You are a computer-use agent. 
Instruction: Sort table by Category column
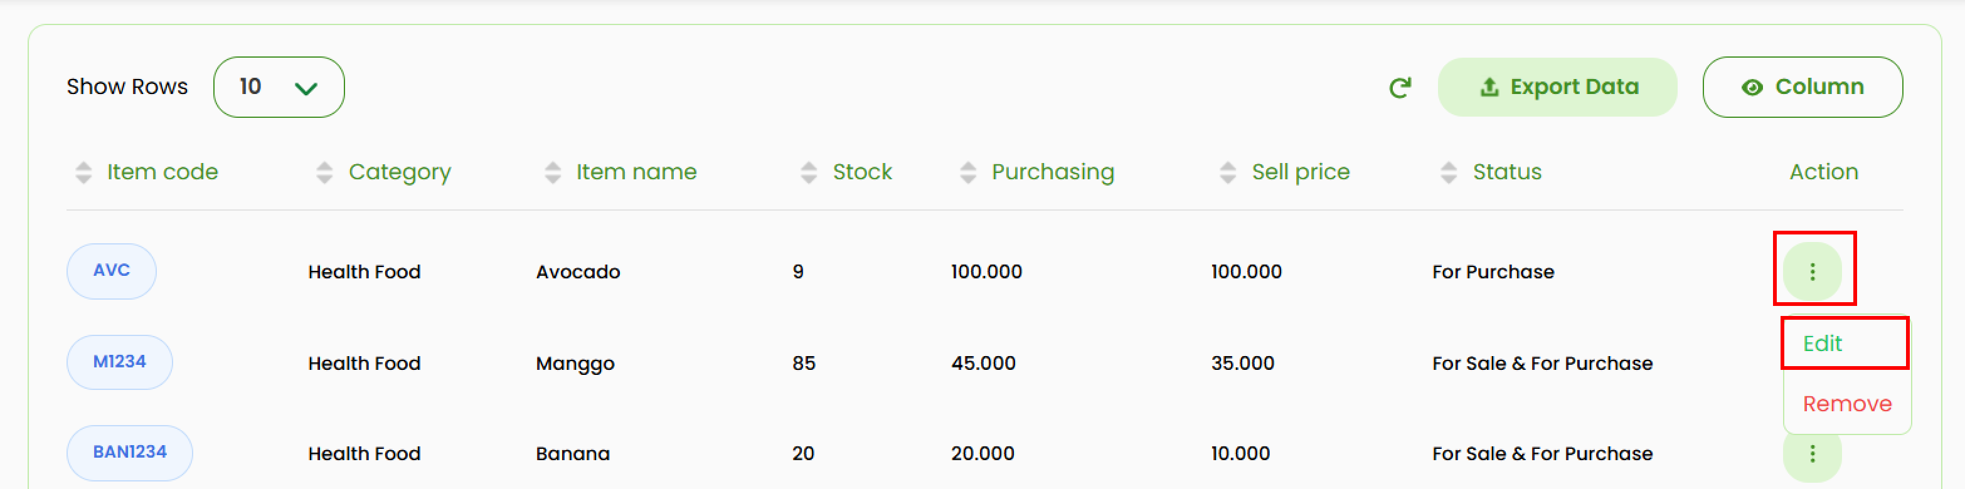[x=324, y=172]
